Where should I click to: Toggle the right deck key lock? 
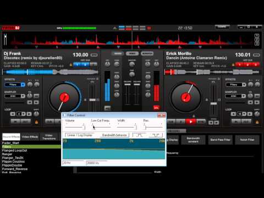(207, 100)
